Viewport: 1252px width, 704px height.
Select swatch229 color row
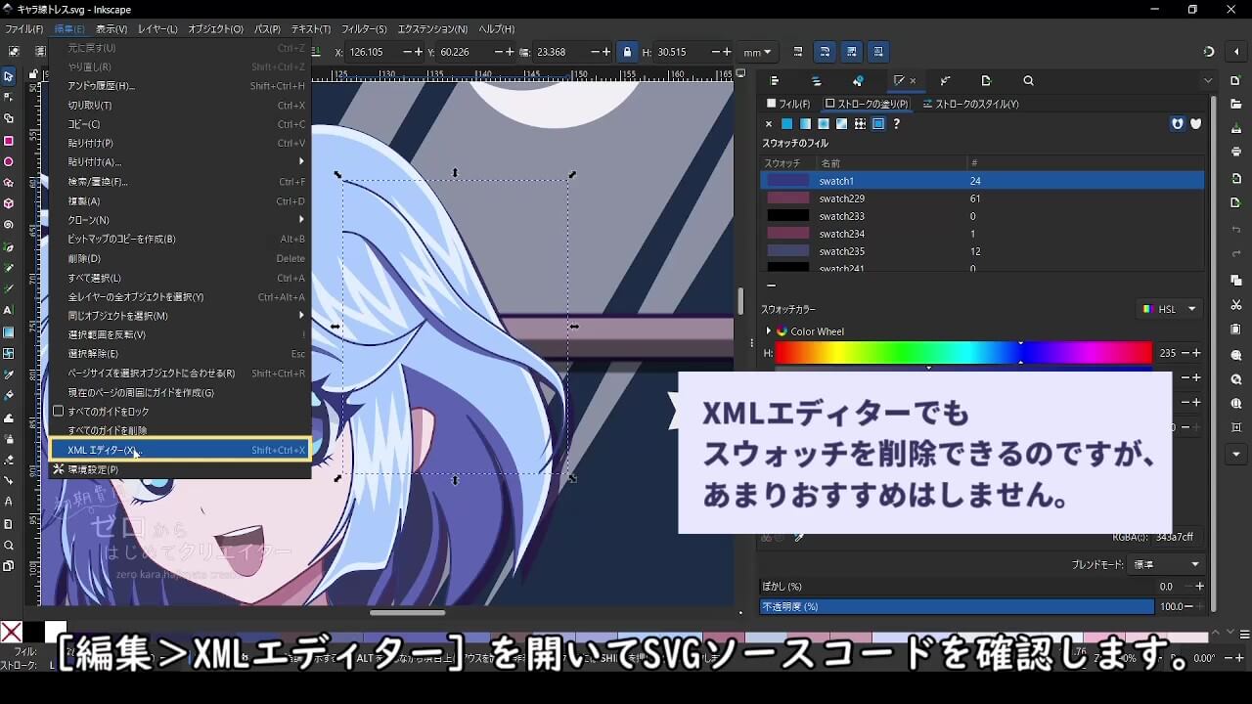pos(982,198)
